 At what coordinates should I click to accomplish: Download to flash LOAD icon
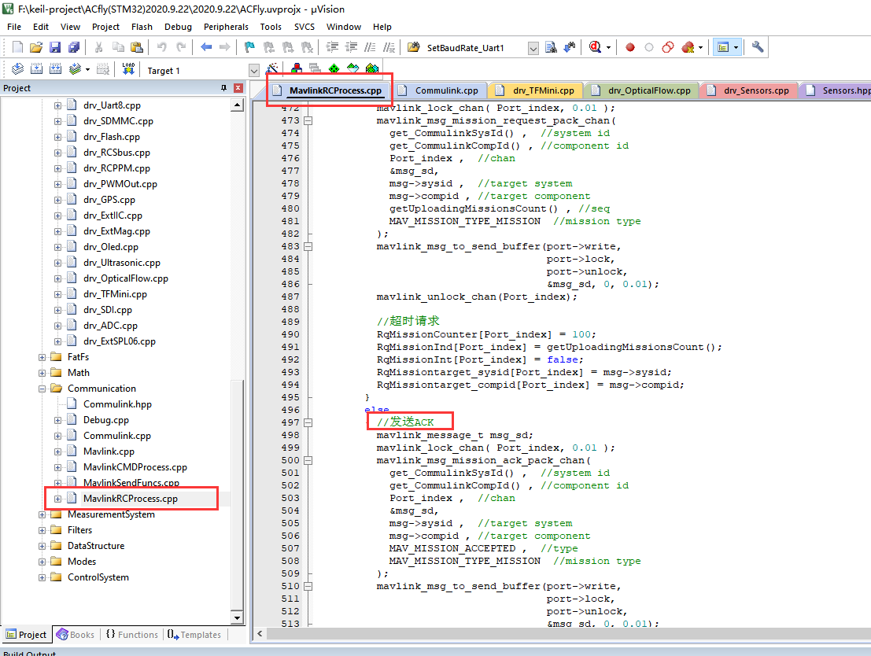[x=128, y=69]
